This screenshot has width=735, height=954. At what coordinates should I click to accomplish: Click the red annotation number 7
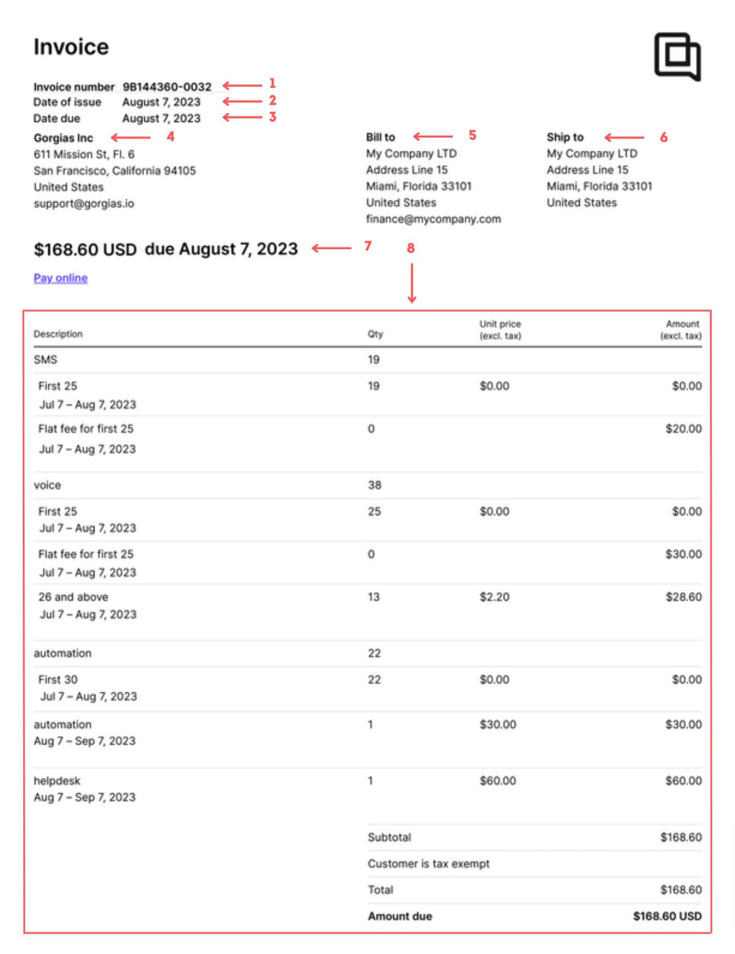click(368, 246)
